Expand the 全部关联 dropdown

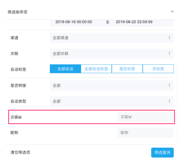pos(111,53)
